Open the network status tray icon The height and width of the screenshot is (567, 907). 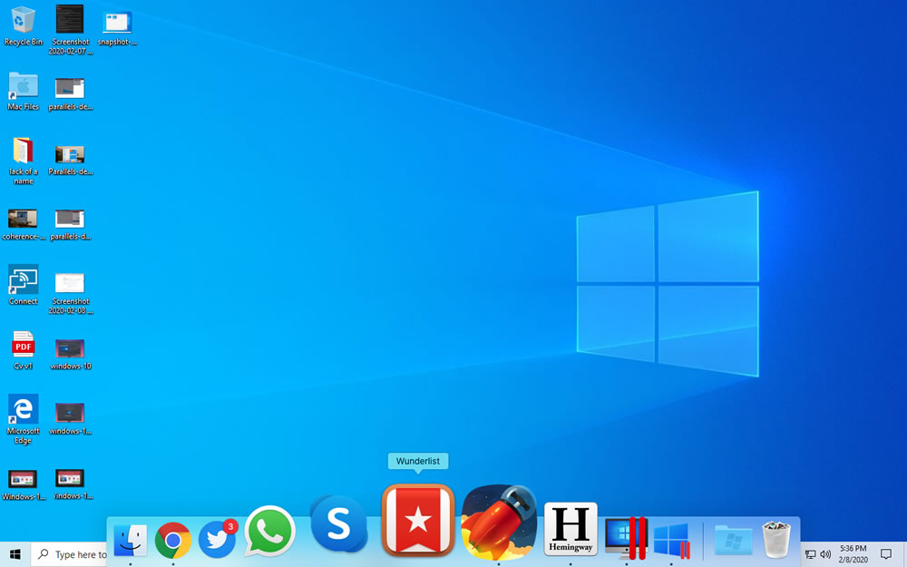(x=810, y=554)
